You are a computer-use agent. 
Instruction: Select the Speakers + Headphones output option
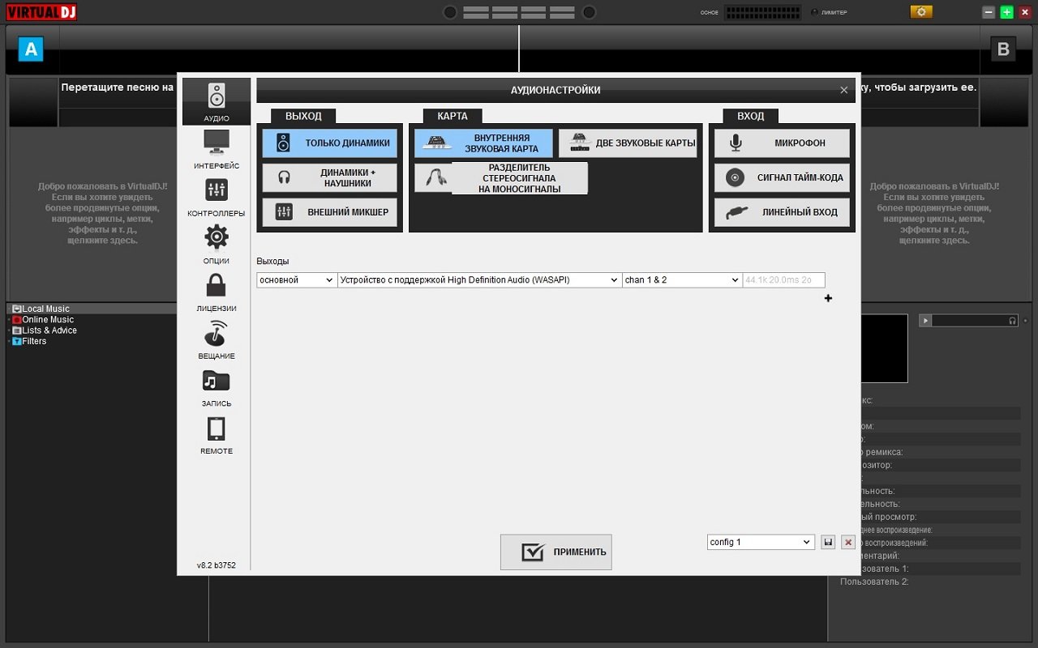pos(330,178)
